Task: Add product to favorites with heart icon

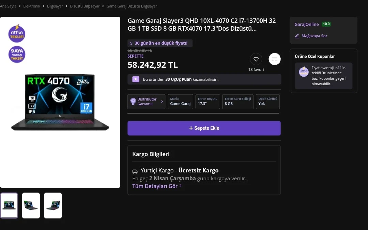Action: [256, 59]
